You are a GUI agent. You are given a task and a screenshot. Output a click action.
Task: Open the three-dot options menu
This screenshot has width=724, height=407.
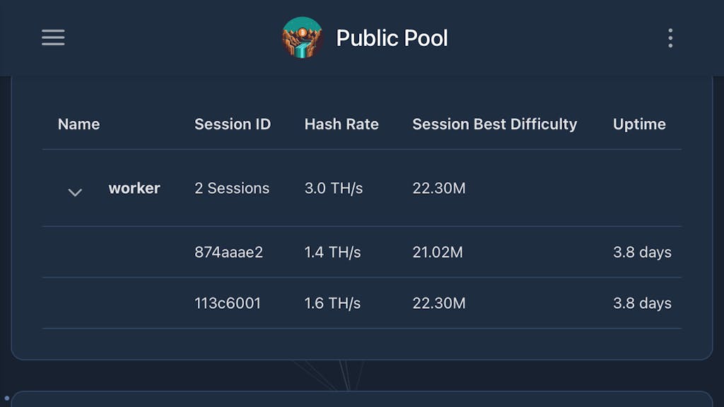670,37
